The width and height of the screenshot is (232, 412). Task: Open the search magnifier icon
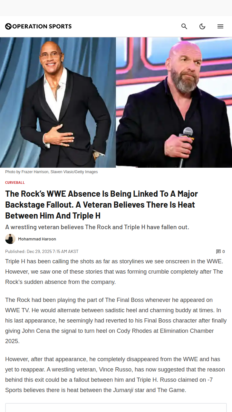[184, 26]
